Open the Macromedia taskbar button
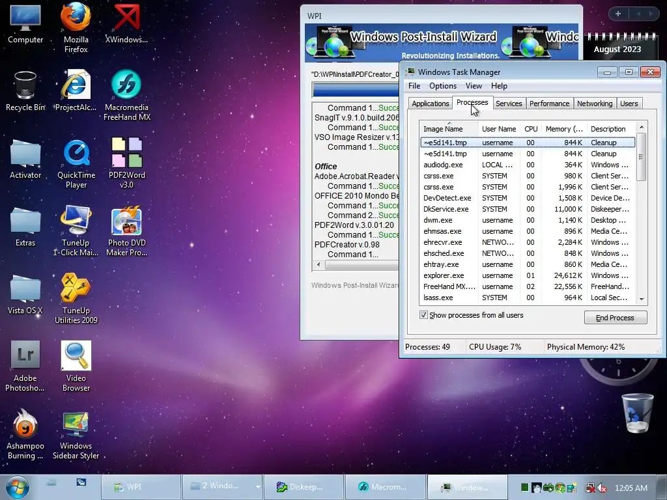This screenshot has height=500, width=667. (x=386, y=487)
